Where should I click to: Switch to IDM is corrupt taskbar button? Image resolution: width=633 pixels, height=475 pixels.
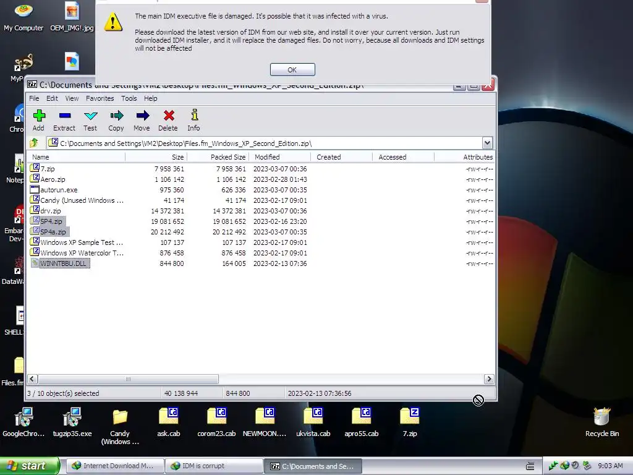coord(213,466)
